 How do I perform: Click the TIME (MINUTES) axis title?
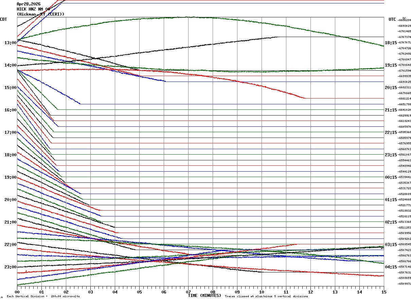[204, 296]
